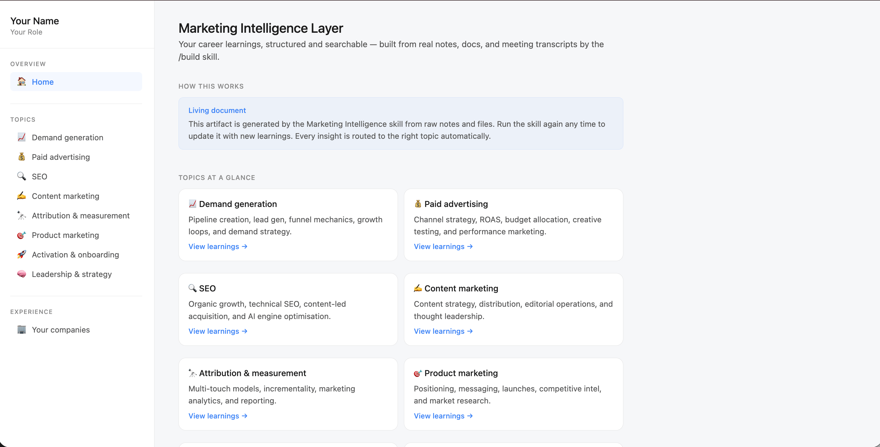Click the SEO card title
Image resolution: width=880 pixels, height=447 pixels.
pyautogui.click(x=207, y=288)
